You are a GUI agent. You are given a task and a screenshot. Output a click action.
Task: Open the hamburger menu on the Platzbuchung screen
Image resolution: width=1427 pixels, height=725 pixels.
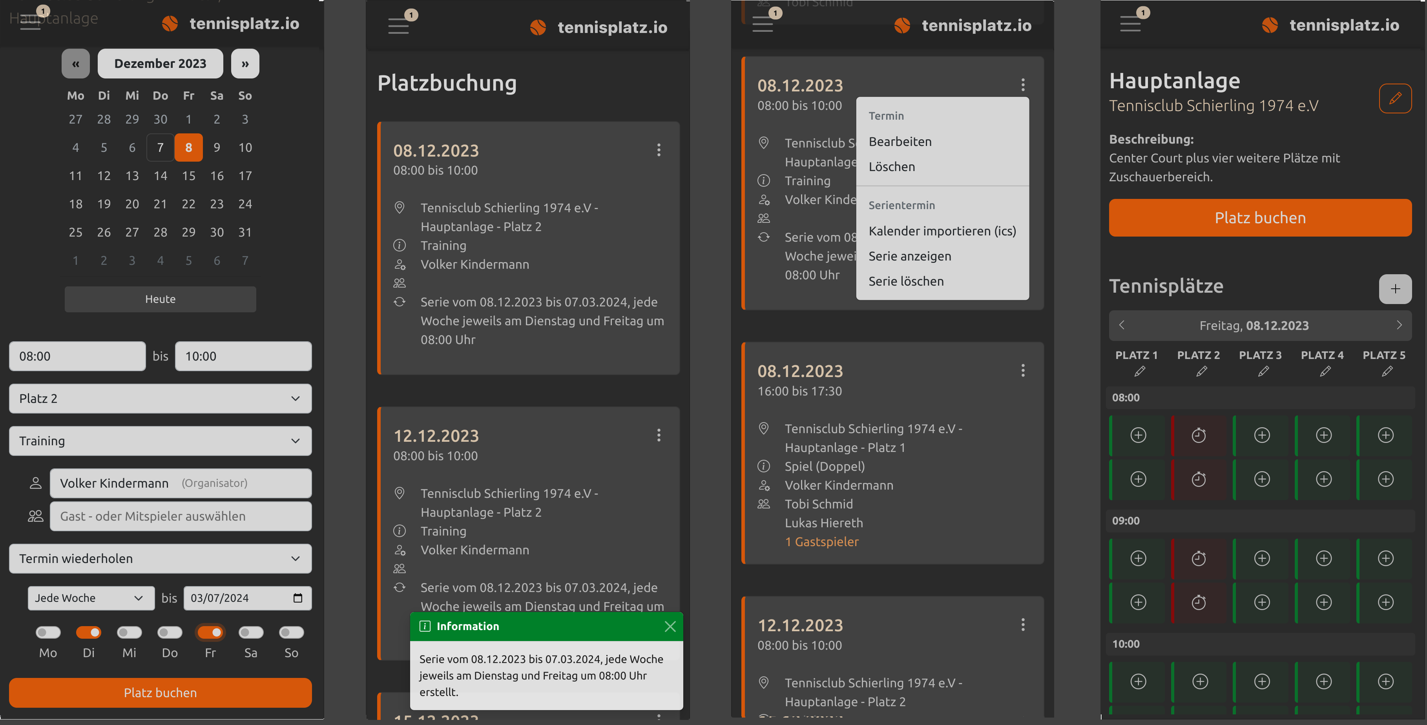coord(398,26)
